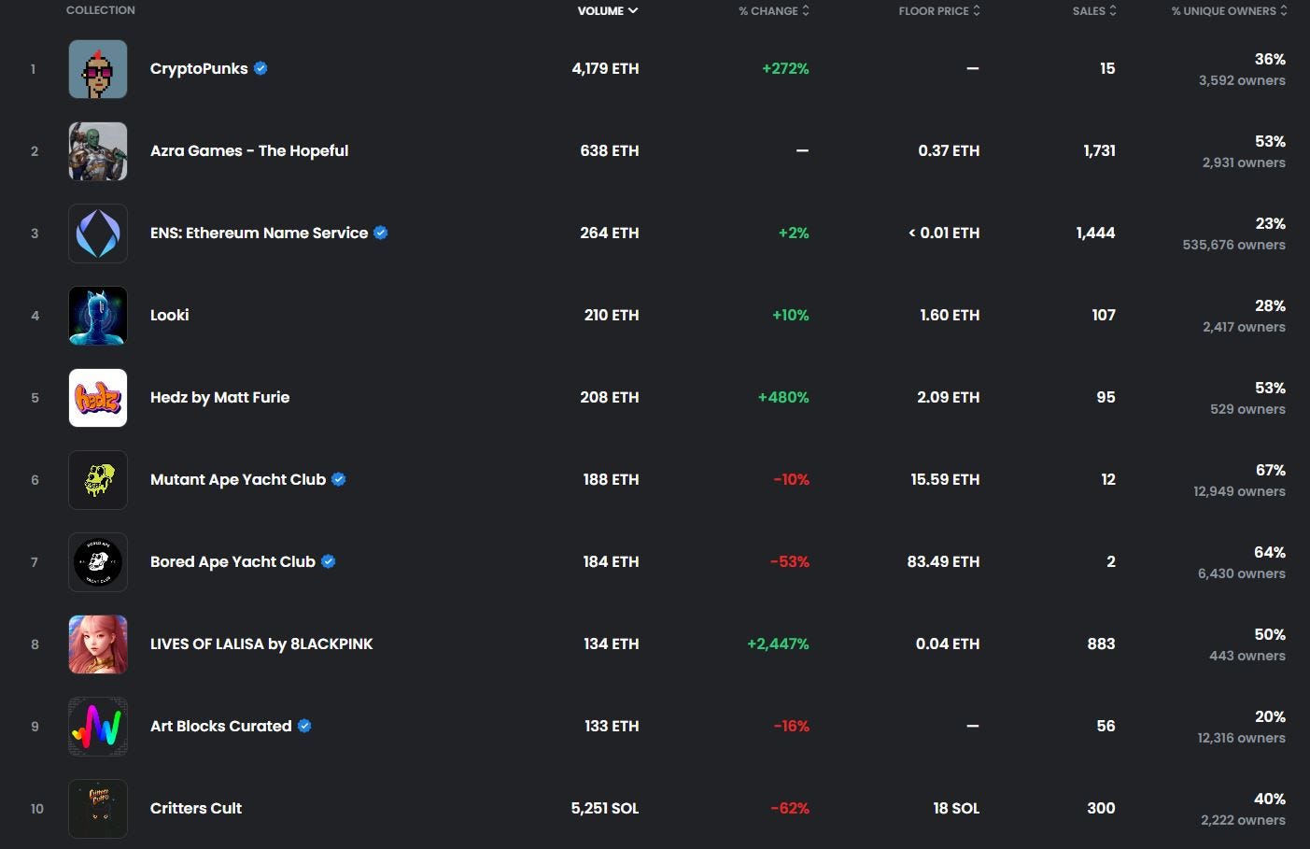Click the ENS Ethereum Name Service logo

click(x=98, y=233)
